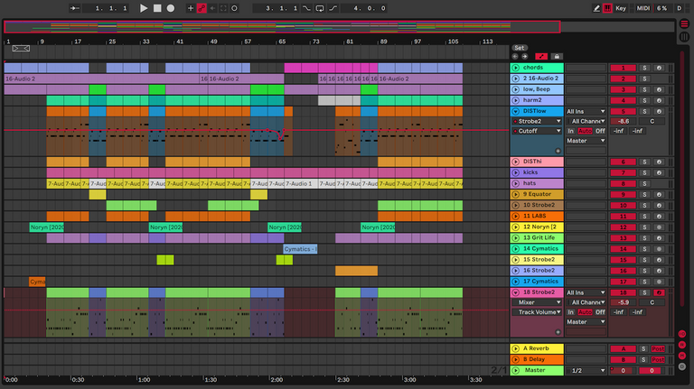Jump to Previous Locator arrow
This screenshot has height=389, width=694.
(x=515, y=57)
